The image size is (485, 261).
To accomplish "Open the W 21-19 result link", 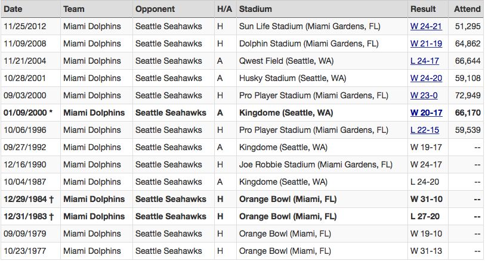I will point(426,44).
